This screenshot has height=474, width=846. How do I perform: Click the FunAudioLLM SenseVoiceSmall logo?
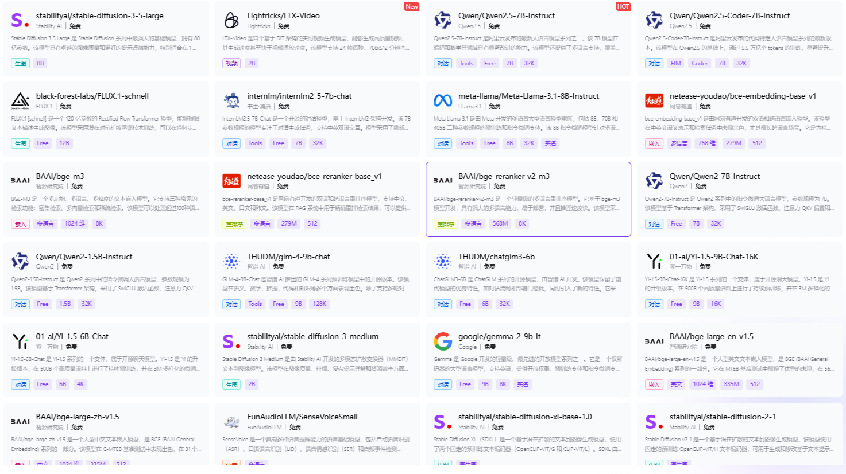pos(231,422)
